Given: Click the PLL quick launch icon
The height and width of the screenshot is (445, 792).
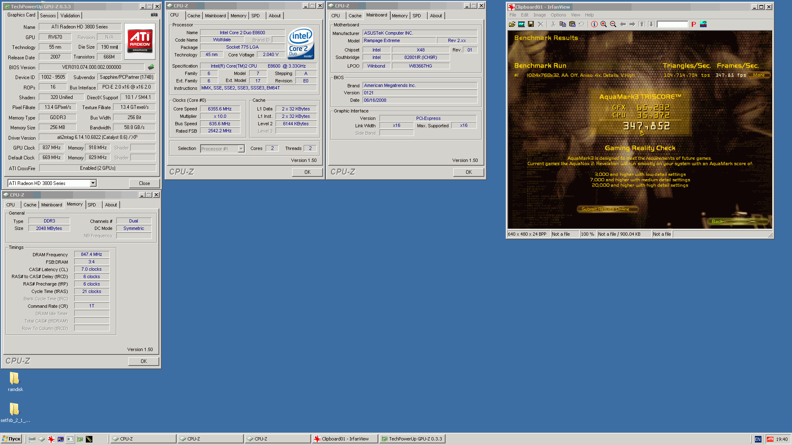Looking at the screenshot, I should tap(61, 439).
